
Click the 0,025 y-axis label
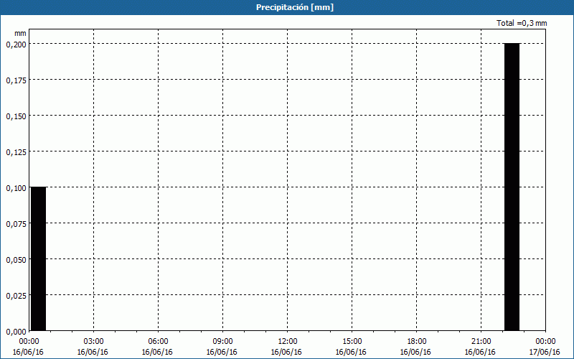click(16, 296)
